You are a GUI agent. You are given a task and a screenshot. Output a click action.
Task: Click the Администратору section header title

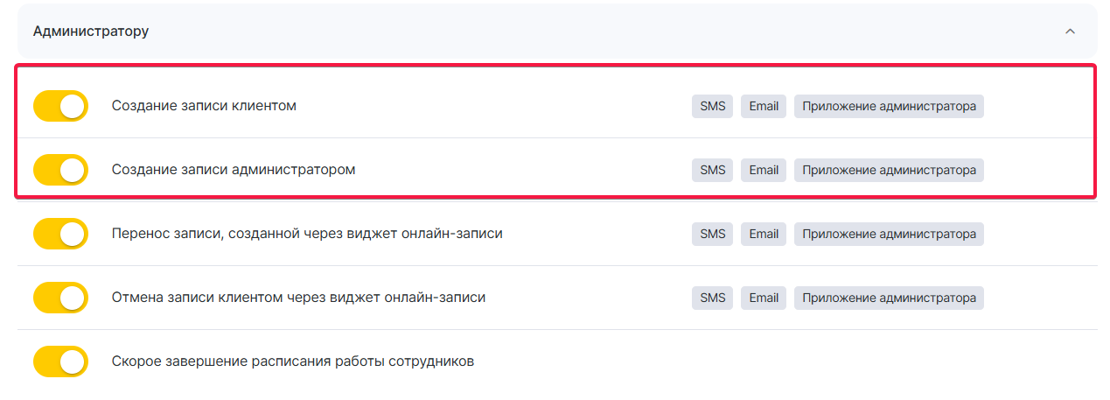click(x=91, y=32)
